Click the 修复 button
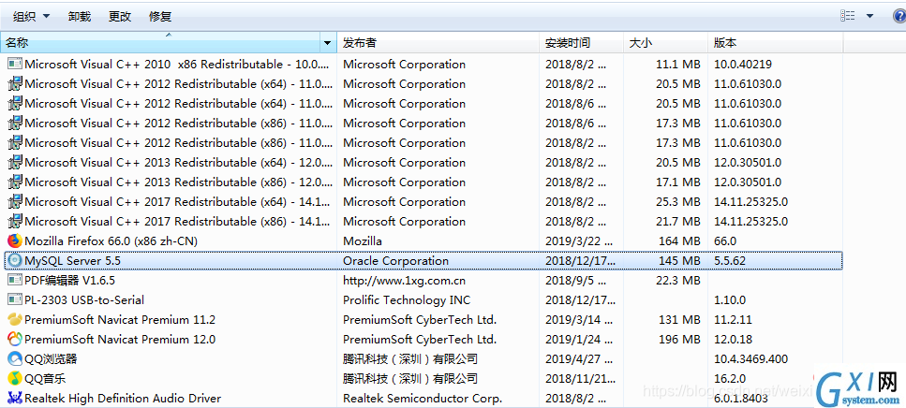906x408 pixels. point(160,16)
